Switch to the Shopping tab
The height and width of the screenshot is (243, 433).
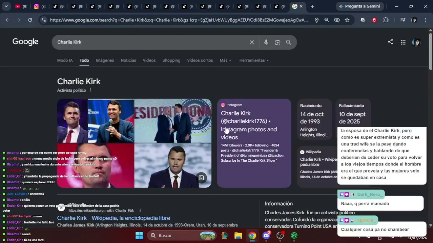coord(171,60)
